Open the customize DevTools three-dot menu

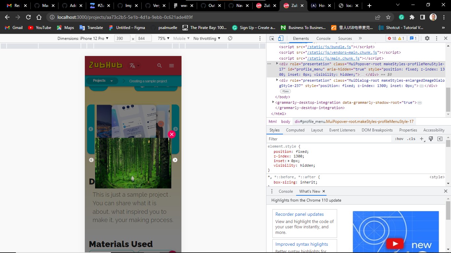tap(436, 38)
